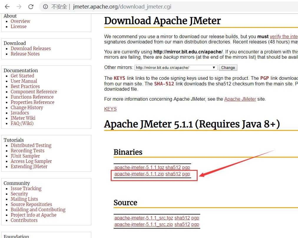Click the Documentation sidebar heading
Viewport: 298px width, 238px height.
pyautogui.click(x=21, y=70)
